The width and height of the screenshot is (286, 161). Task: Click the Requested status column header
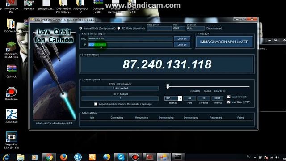[216, 118]
